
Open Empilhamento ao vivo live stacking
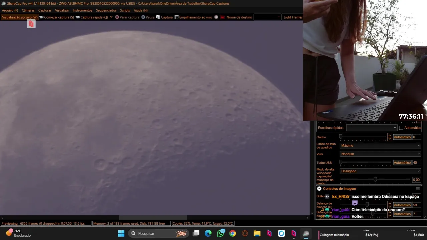pos(193,17)
